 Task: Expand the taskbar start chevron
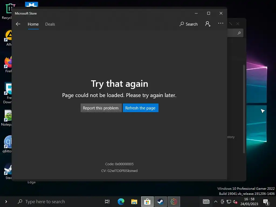click(x=6, y=202)
